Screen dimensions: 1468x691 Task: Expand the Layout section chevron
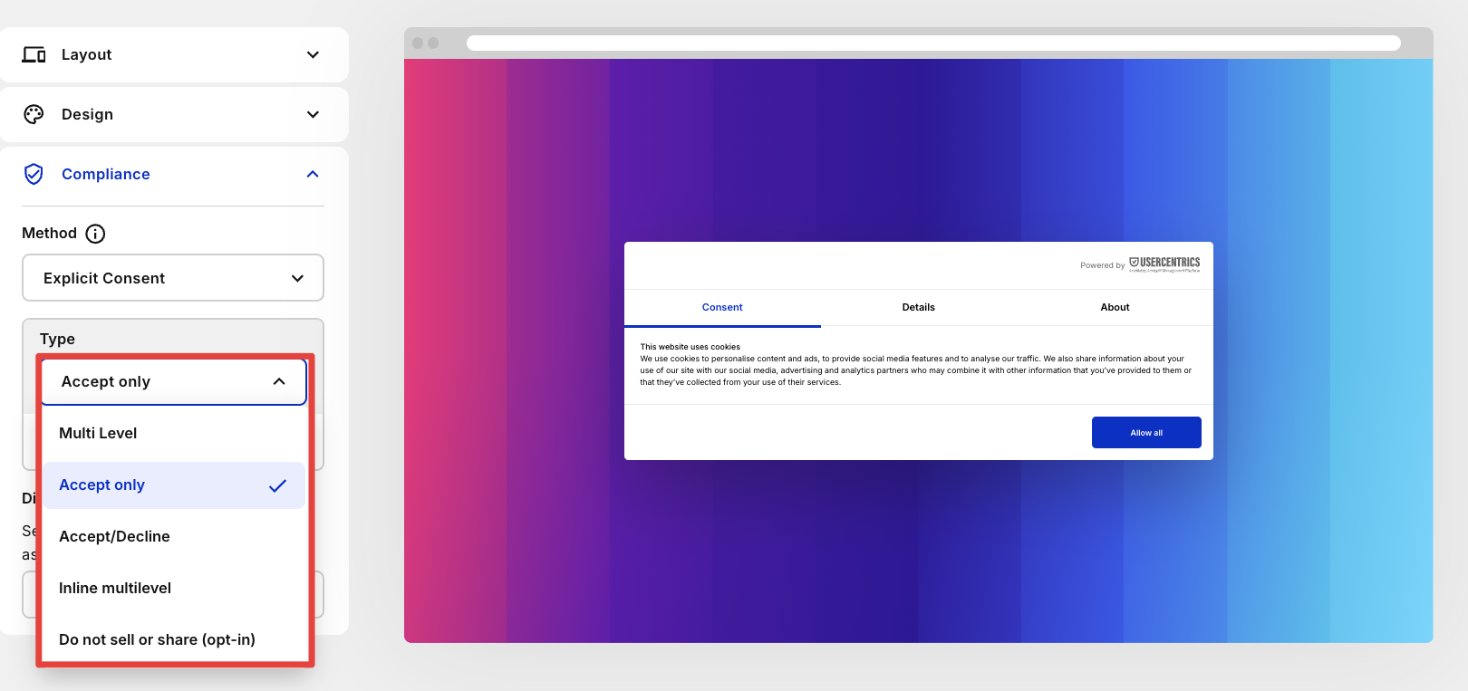313,54
